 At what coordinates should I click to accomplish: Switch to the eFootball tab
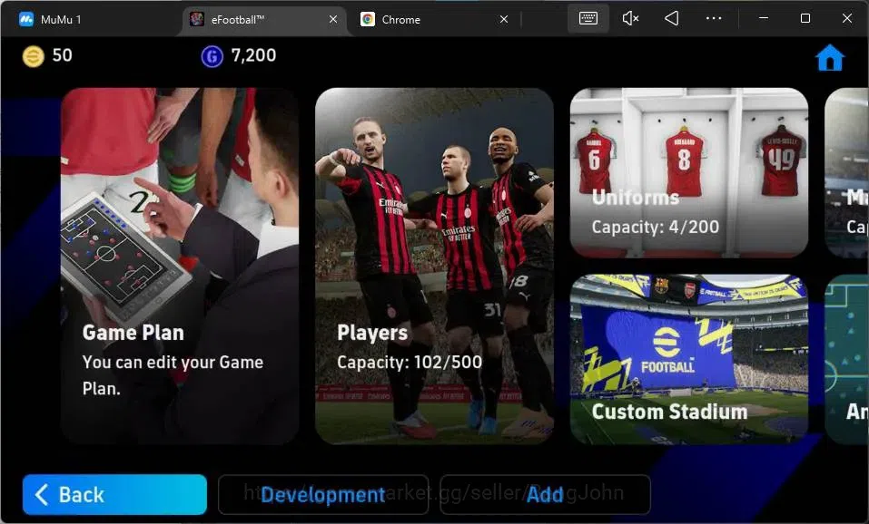pyautogui.click(x=263, y=19)
